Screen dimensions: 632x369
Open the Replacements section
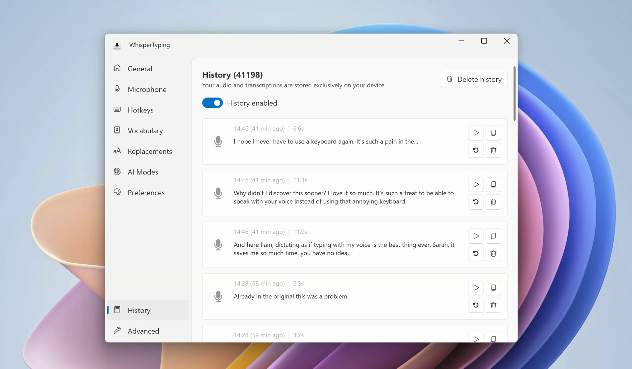[149, 151]
